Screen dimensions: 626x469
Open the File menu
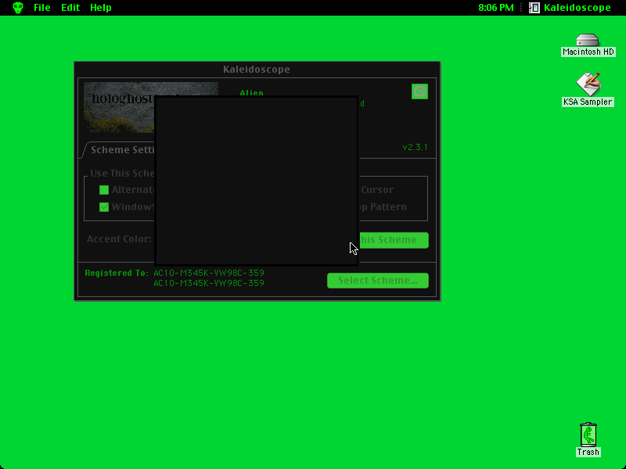click(42, 8)
